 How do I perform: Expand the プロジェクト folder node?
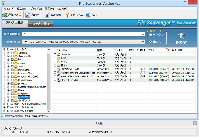point(8,97)
